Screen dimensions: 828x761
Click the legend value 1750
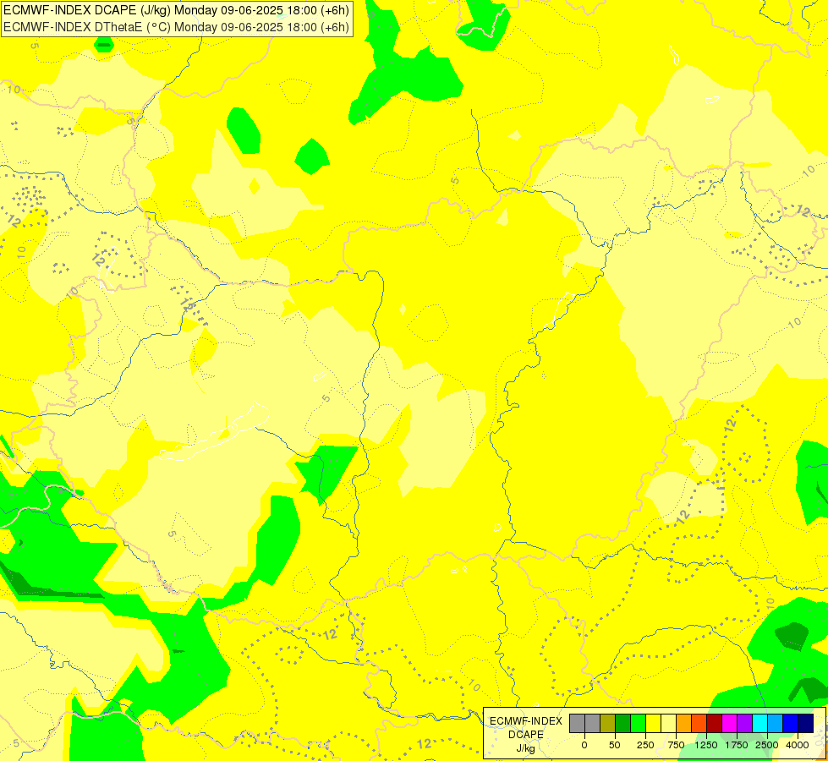[737, 745]
